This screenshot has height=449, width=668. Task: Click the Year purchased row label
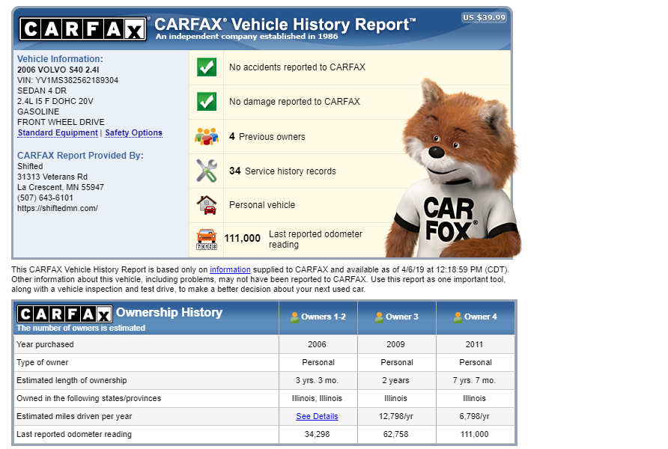[x=45, y=344]
